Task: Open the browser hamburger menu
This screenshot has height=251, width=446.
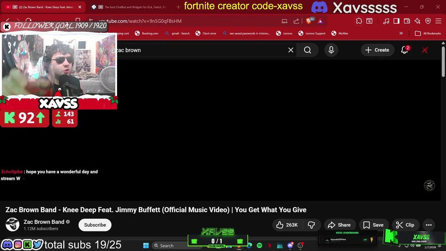Action: (x=439, y=21)
